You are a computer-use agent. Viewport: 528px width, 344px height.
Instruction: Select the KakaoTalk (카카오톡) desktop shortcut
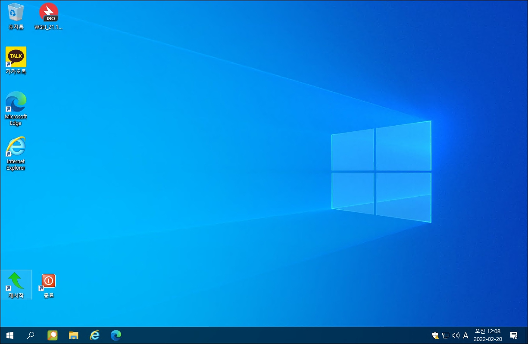[x=16, y=61]
